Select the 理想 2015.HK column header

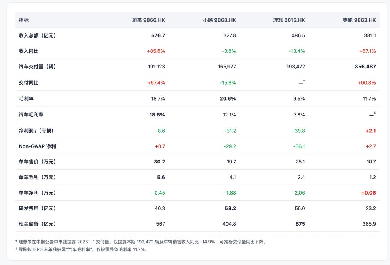289,20
